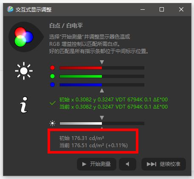Click the blue channel dot indicator
Image resolution: width=194 pixels, height=179 pixels.
(52, 85)
